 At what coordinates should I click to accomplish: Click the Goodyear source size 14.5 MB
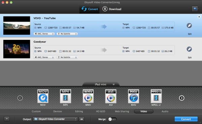pyautogui.click(x=80, y=51)
